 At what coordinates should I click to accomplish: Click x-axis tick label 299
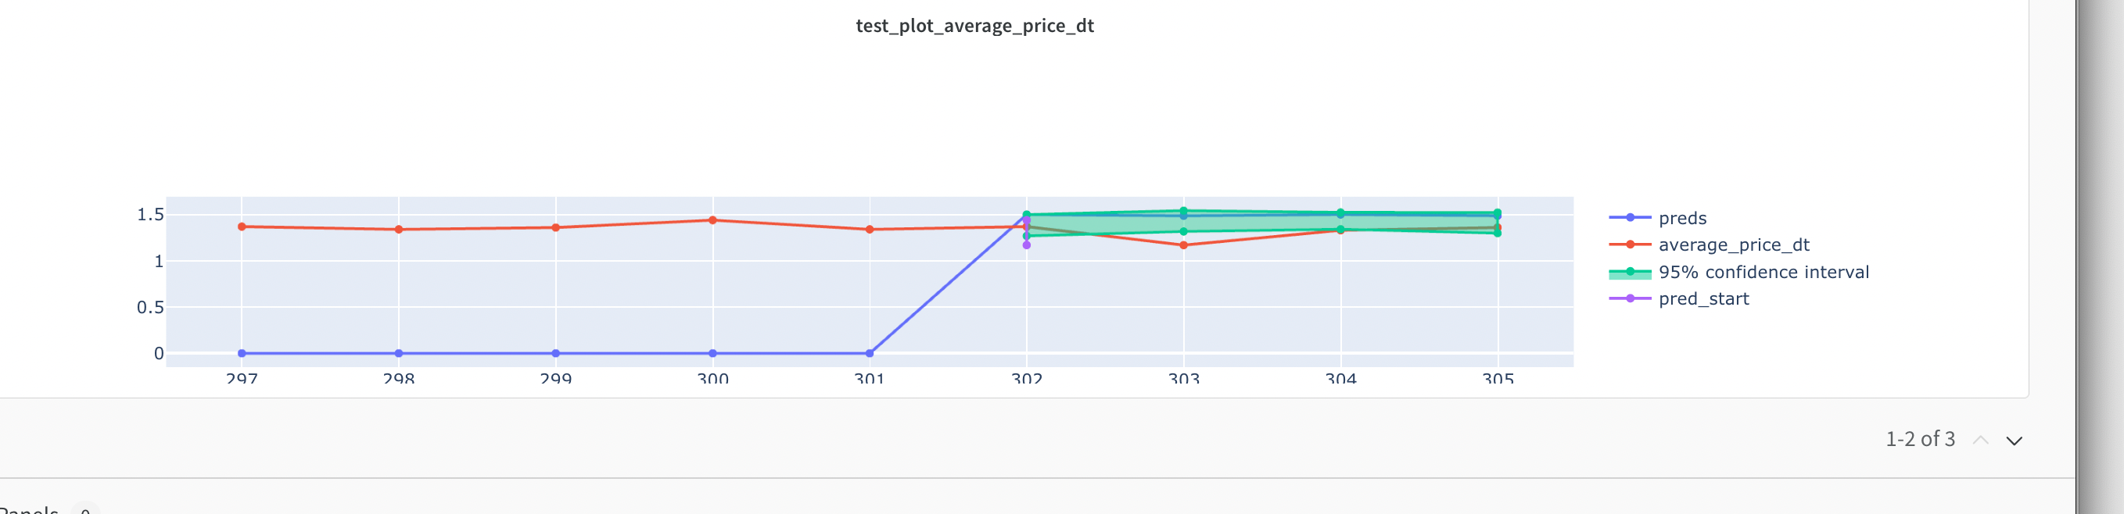[x=556, y=379]
